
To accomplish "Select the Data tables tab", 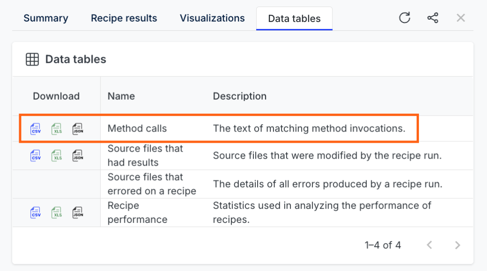I will pos(294,19).
